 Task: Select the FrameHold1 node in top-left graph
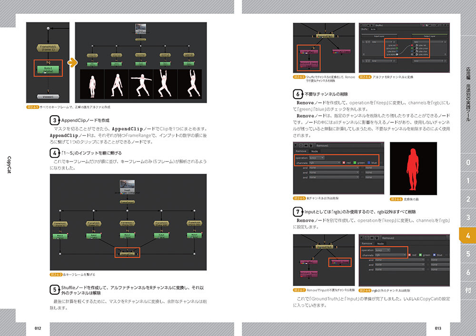coord(47,49)
